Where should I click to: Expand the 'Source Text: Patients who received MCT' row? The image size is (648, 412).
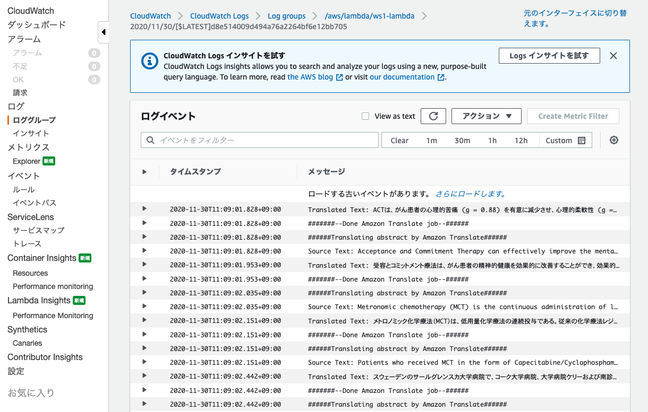click(x=144, y=362)
